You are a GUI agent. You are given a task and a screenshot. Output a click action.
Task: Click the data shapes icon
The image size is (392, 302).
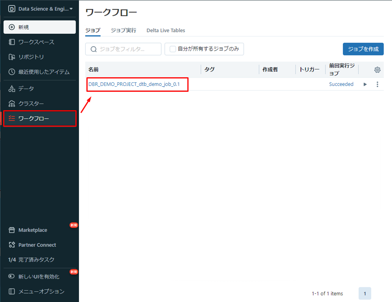(x=12, y=89)
